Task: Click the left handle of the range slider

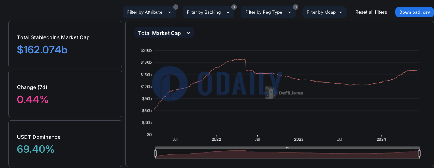Action: click(156, 154)
